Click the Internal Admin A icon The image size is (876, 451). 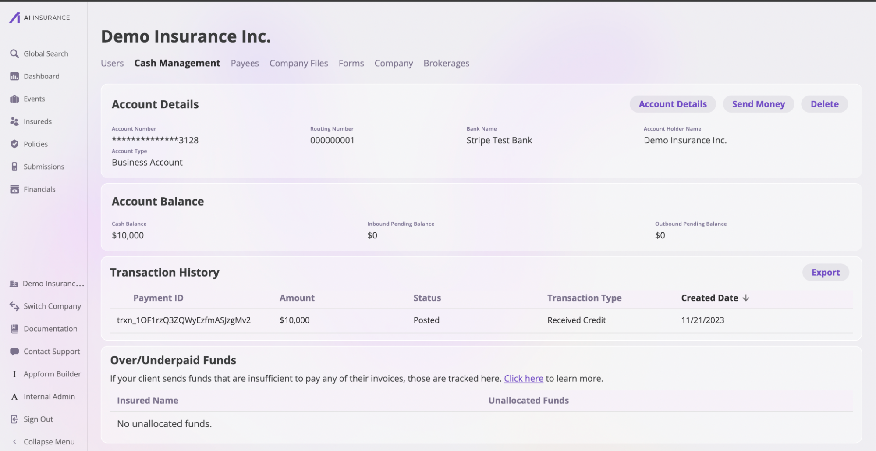tap(14, 397)
